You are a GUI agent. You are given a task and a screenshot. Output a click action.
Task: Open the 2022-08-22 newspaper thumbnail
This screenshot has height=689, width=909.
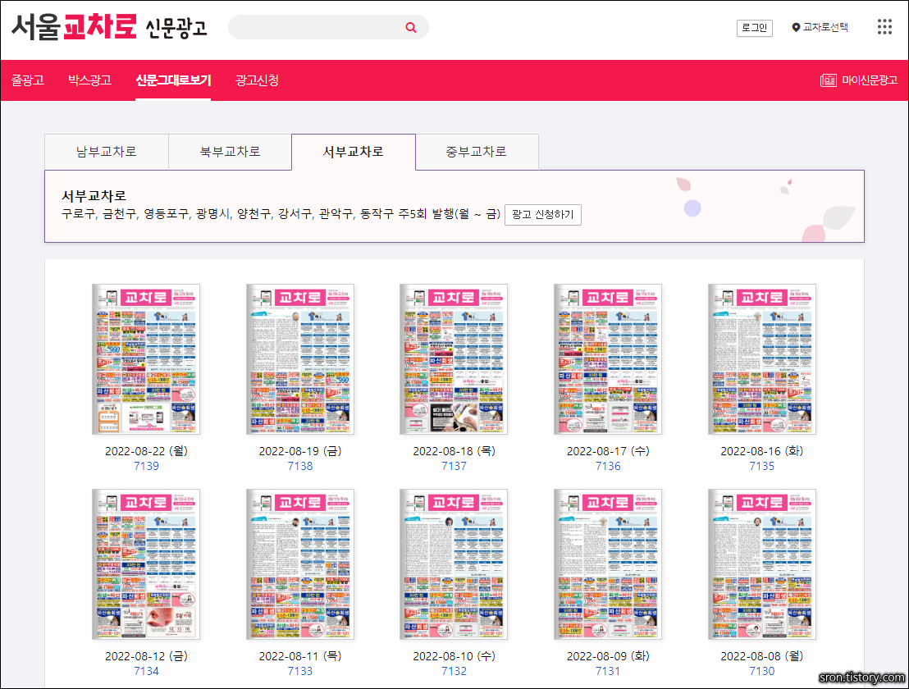[x=146, y=359]
